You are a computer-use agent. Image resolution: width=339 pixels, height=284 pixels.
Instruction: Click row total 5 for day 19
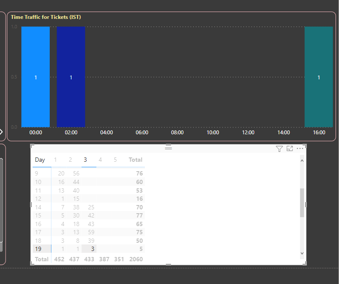click(141, 249)
